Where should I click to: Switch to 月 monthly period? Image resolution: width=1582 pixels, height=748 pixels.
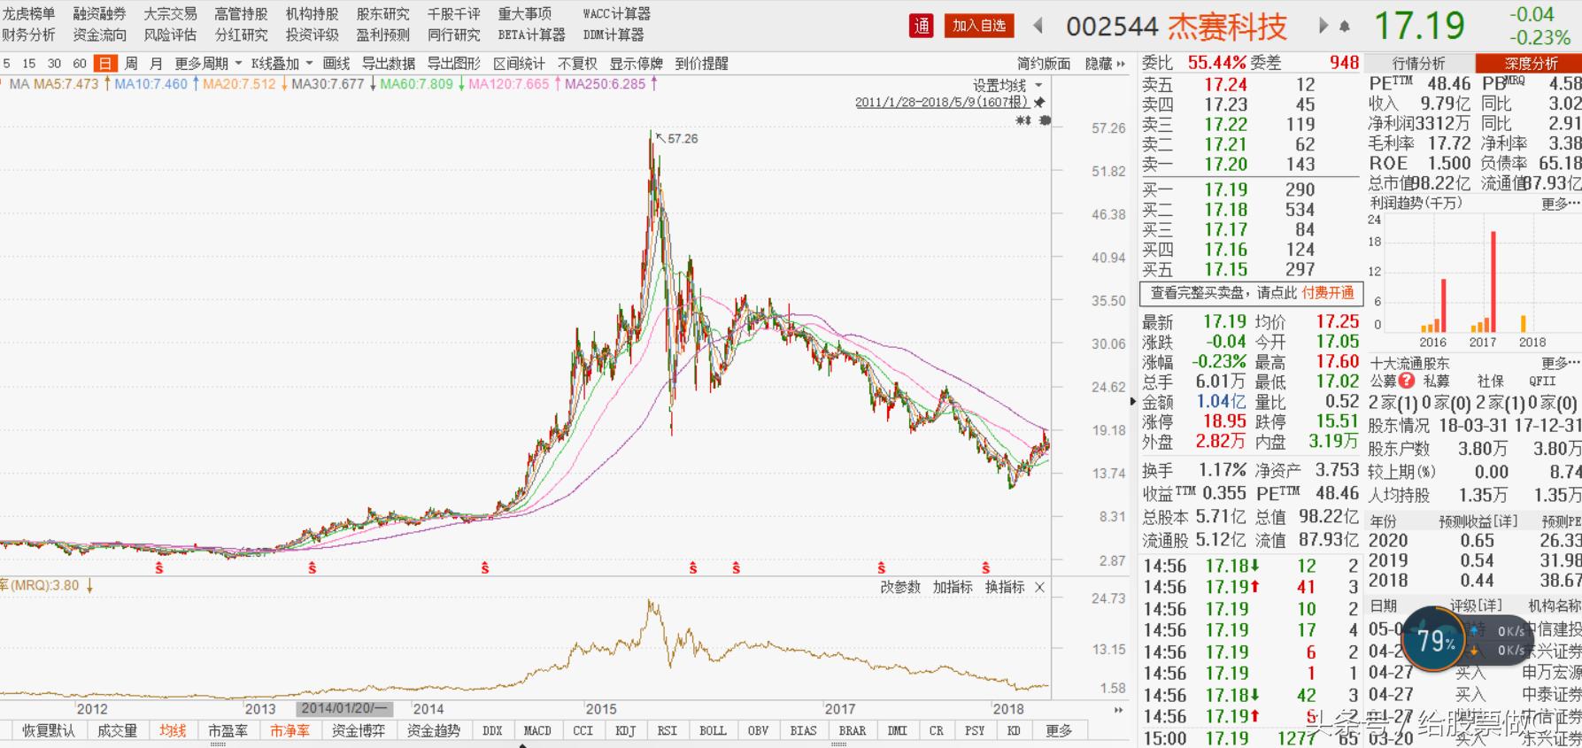pyautogui.click(x=157, y=64)
